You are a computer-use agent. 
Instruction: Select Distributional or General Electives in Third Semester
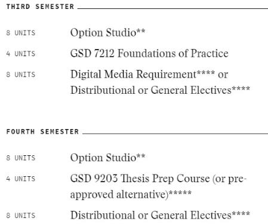[160, 90]
